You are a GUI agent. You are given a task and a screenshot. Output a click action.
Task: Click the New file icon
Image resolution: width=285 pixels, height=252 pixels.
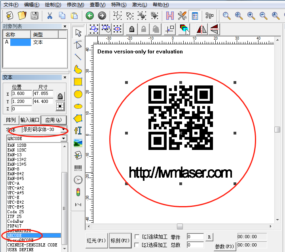click(x=9, y=15)
